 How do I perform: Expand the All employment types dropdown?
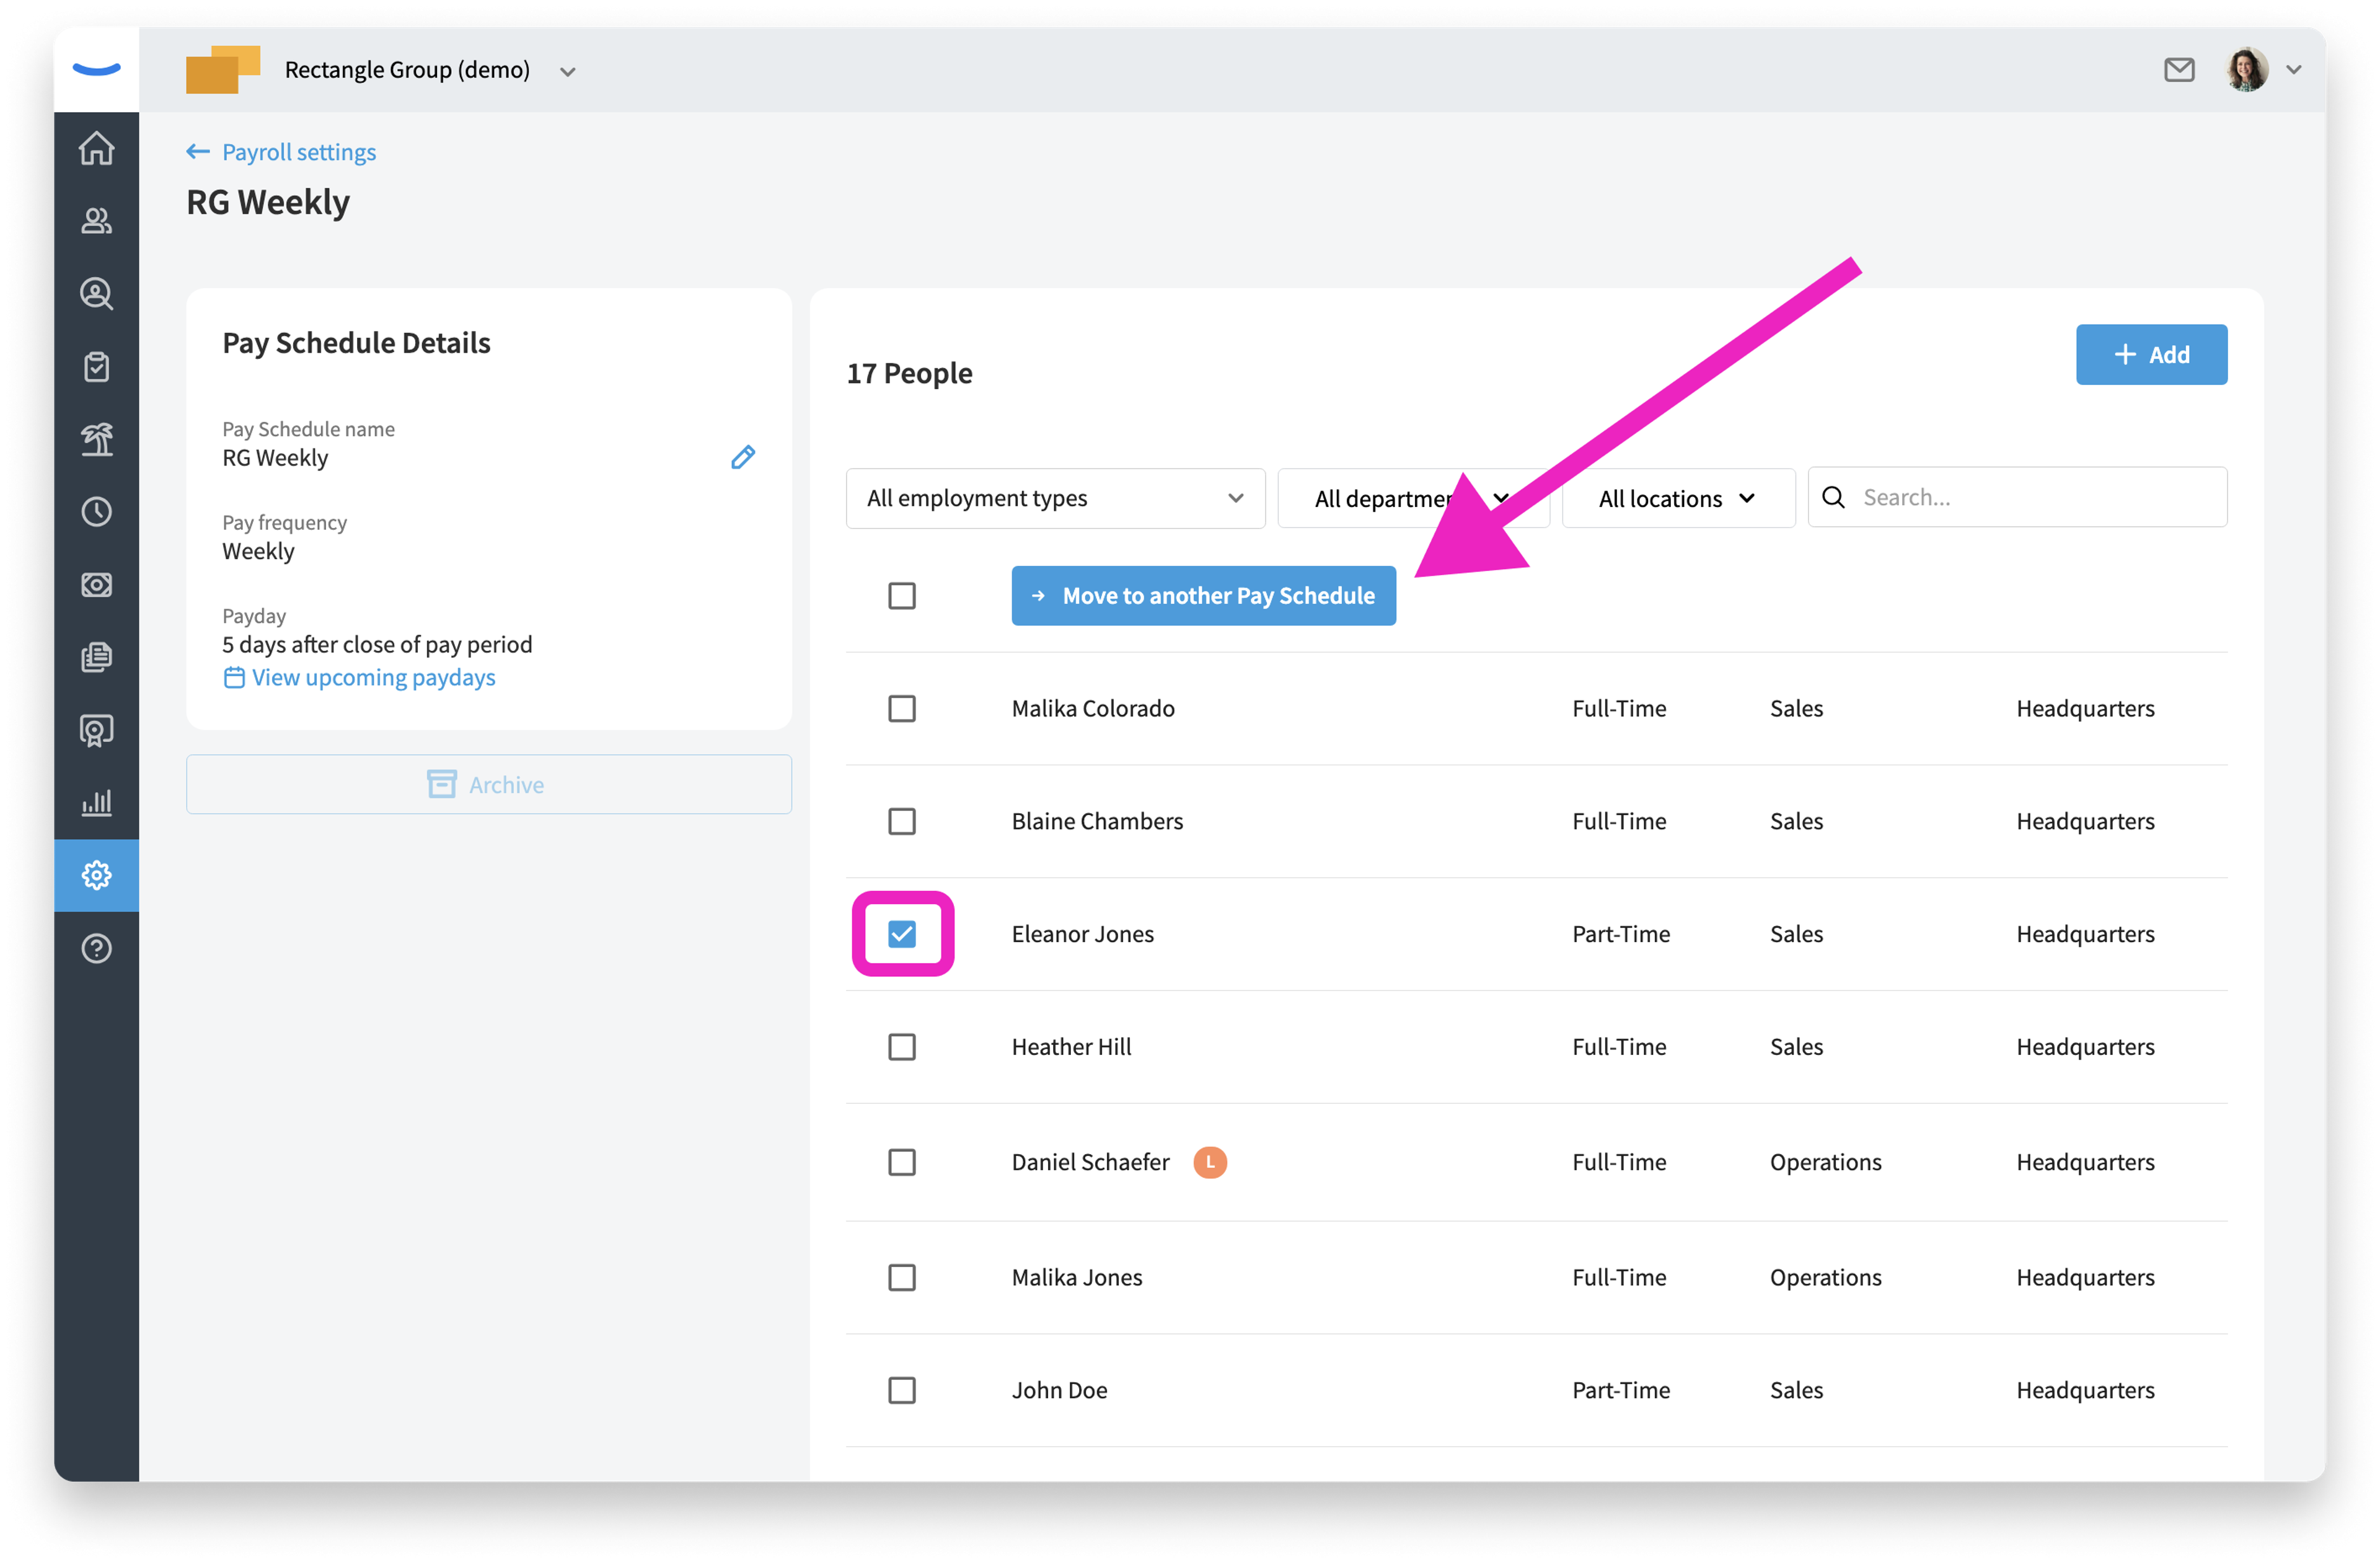(1055, 498)
